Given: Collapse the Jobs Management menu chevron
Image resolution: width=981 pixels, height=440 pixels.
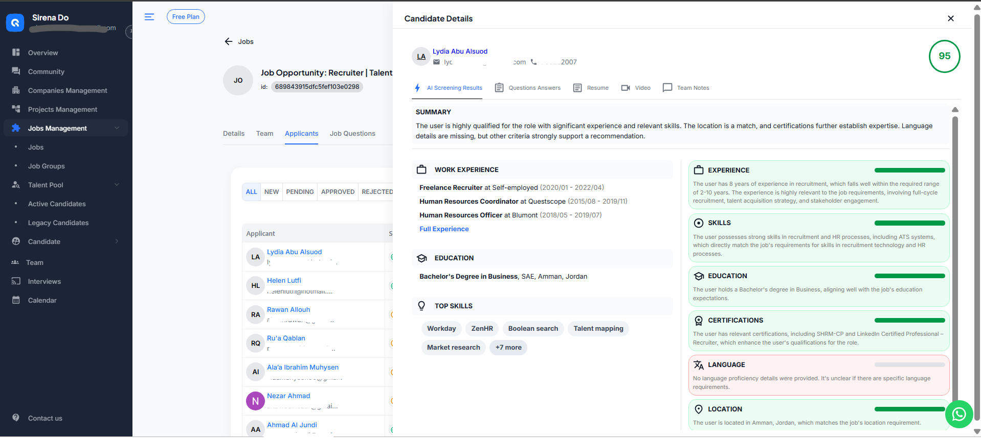Looking at the screenshot, I should point(117,128).
